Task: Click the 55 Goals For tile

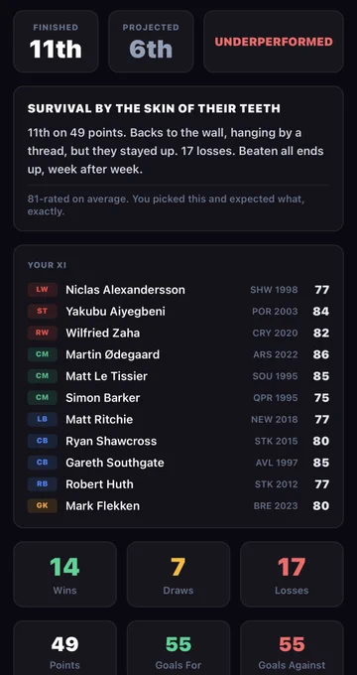Action: (x=178, y=648)
